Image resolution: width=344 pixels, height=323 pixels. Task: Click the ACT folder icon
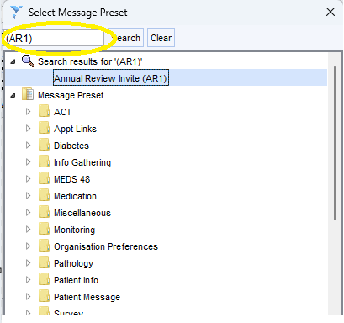pos(45,111)
